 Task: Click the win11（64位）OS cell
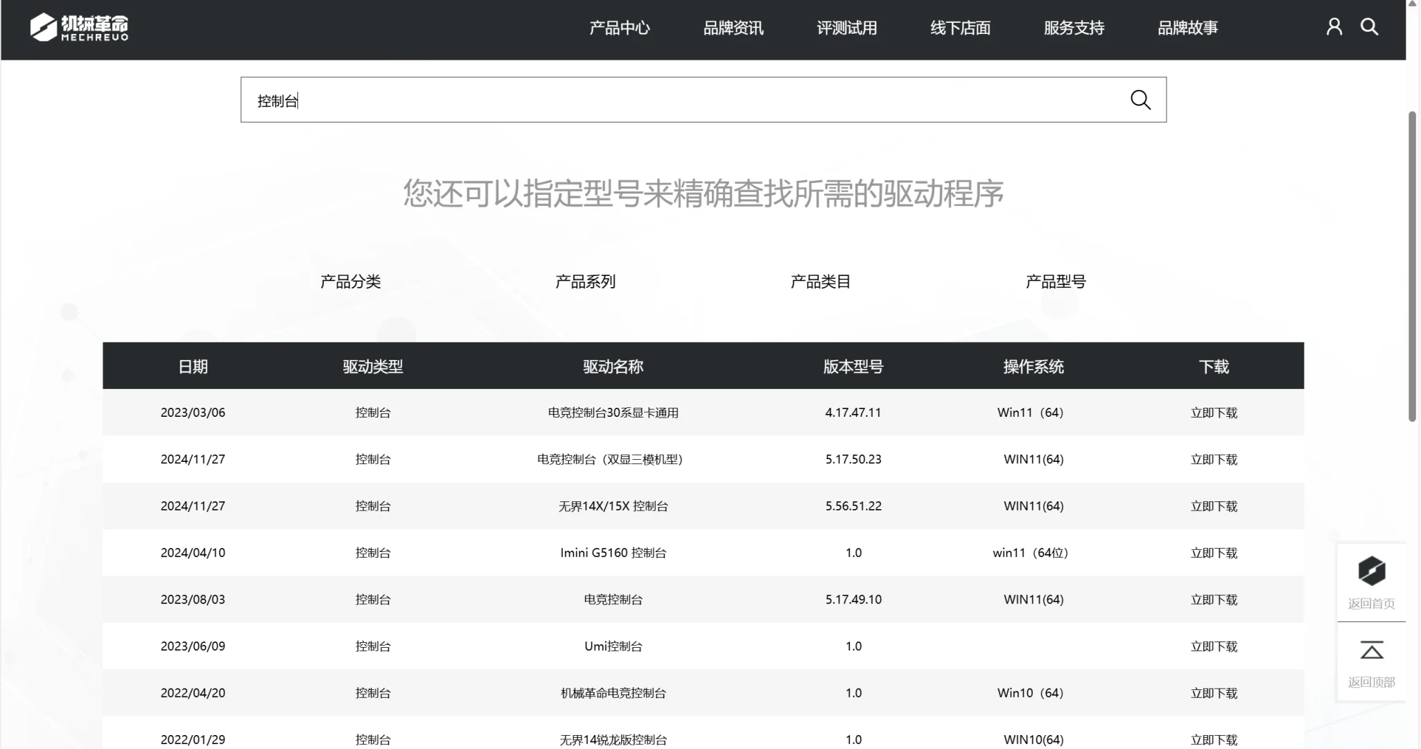point(1030,553)
